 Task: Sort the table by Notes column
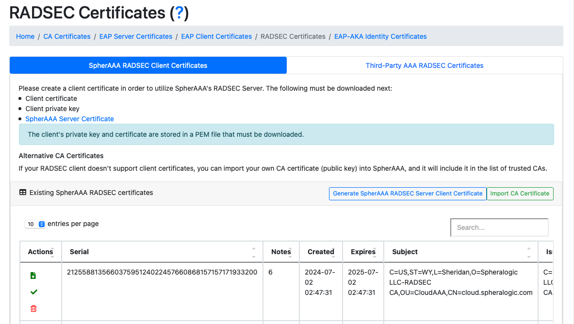(x=281, y=252)
